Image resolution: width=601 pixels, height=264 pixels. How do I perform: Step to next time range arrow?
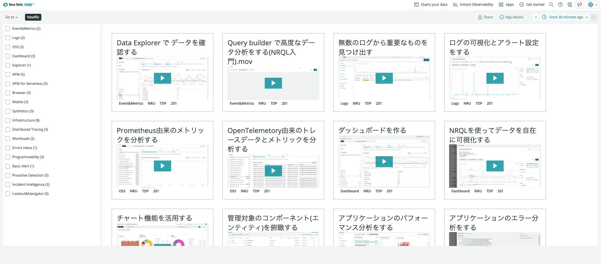tap(594, 17)
